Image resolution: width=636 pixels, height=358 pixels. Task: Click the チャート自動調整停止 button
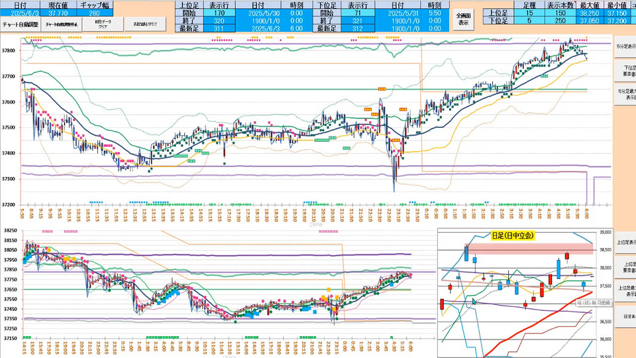62,25
